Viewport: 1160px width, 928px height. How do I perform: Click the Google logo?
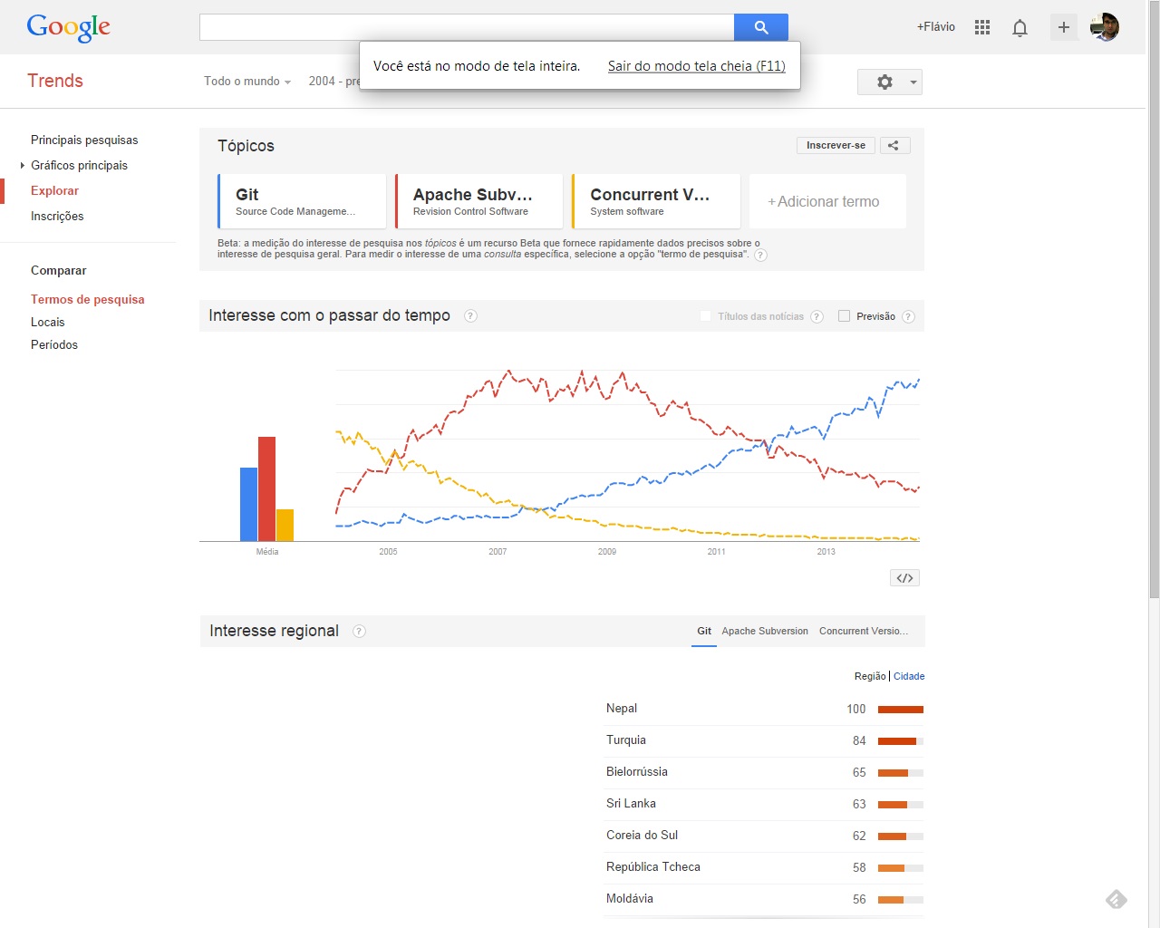(68, 28)
